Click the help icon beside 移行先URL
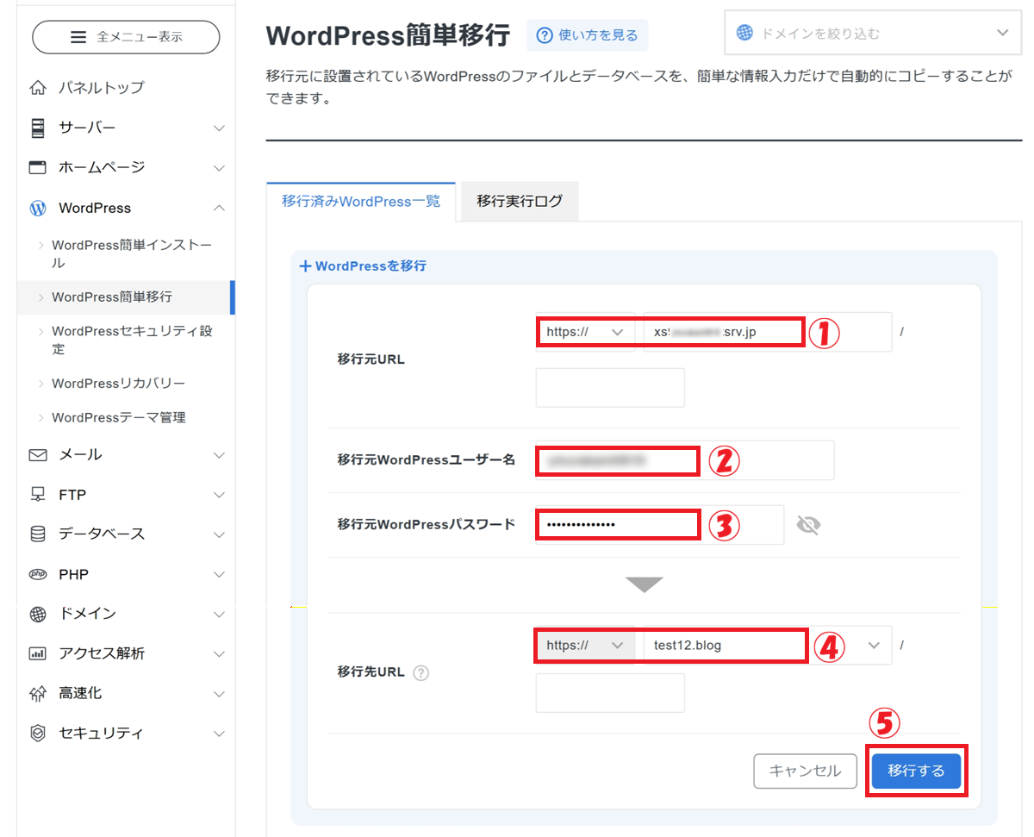Image resolution: width=1034 pixels, height=837 pixels. click(x=420, y=672)
